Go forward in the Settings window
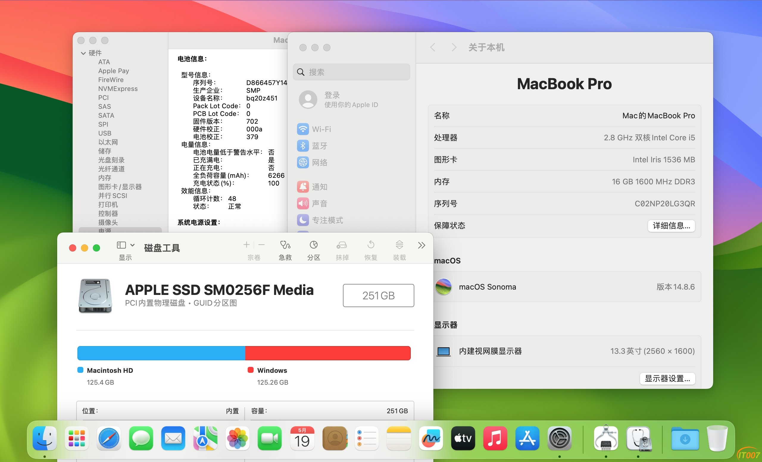Screen dimensions: 762x462 (454, 47)
